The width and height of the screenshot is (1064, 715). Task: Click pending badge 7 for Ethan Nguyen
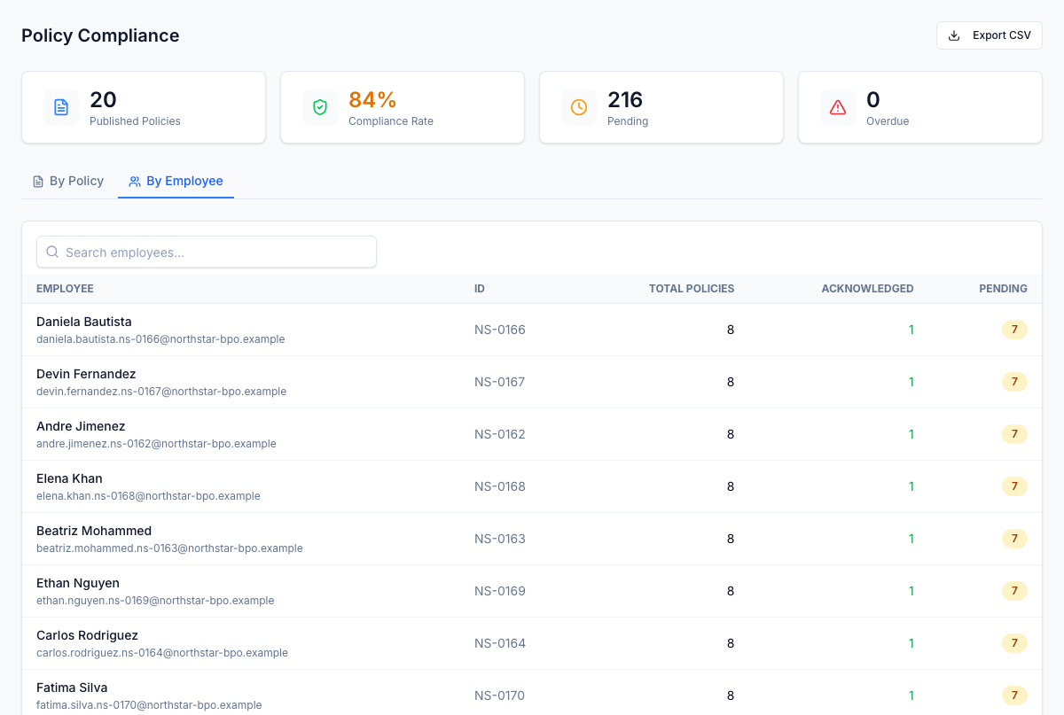click(x=1014, y=591)
